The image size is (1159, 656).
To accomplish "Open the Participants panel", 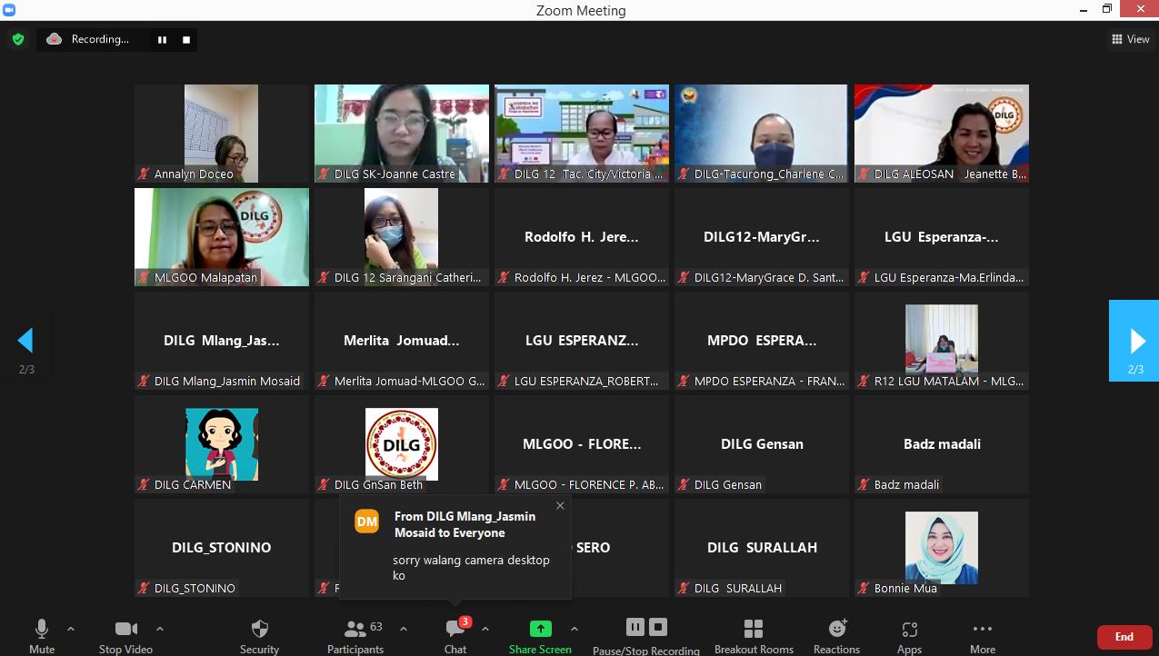I will point(355,635).
